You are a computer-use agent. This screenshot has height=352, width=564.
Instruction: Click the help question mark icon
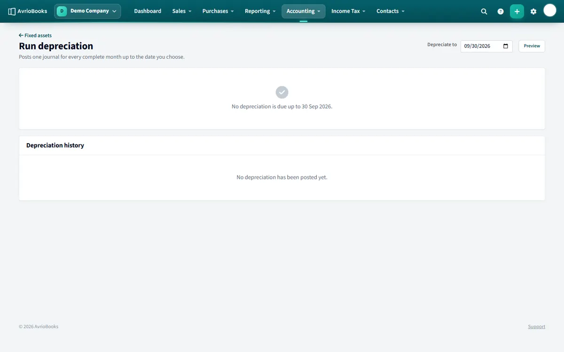501,11
